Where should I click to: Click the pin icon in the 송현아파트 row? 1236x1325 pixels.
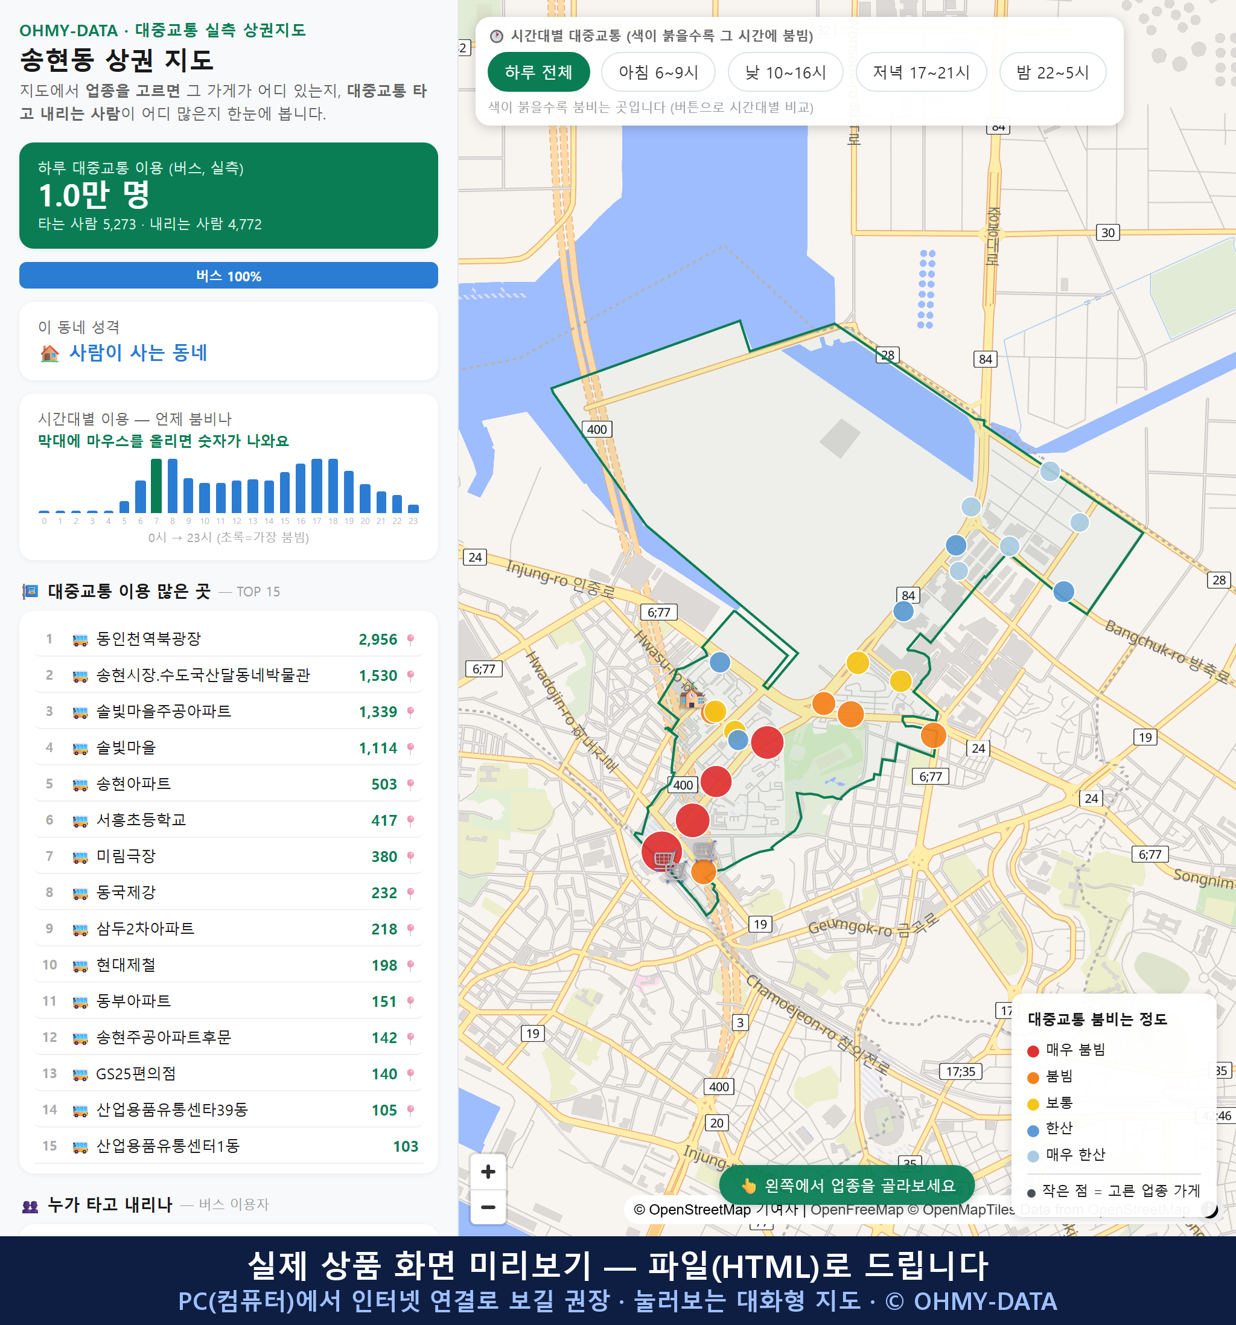pos(410,785)
